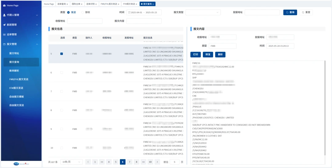Click the 查询 search button
Image resolution: width=332 pixels, height=168 pixels.
(x=290, y=13)
